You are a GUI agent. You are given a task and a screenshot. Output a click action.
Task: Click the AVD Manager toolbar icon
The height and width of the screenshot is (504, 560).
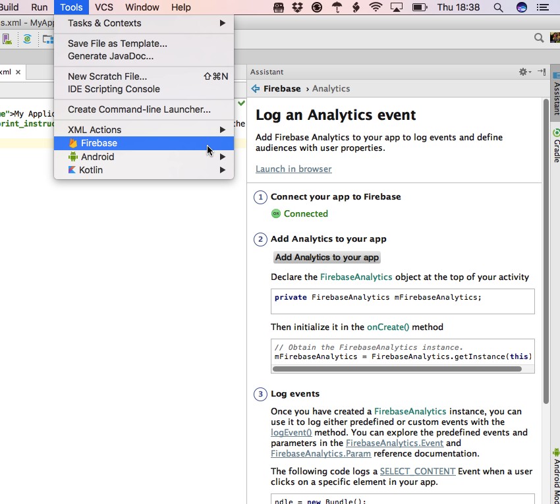pyautogui.click(x=7, y=39)
